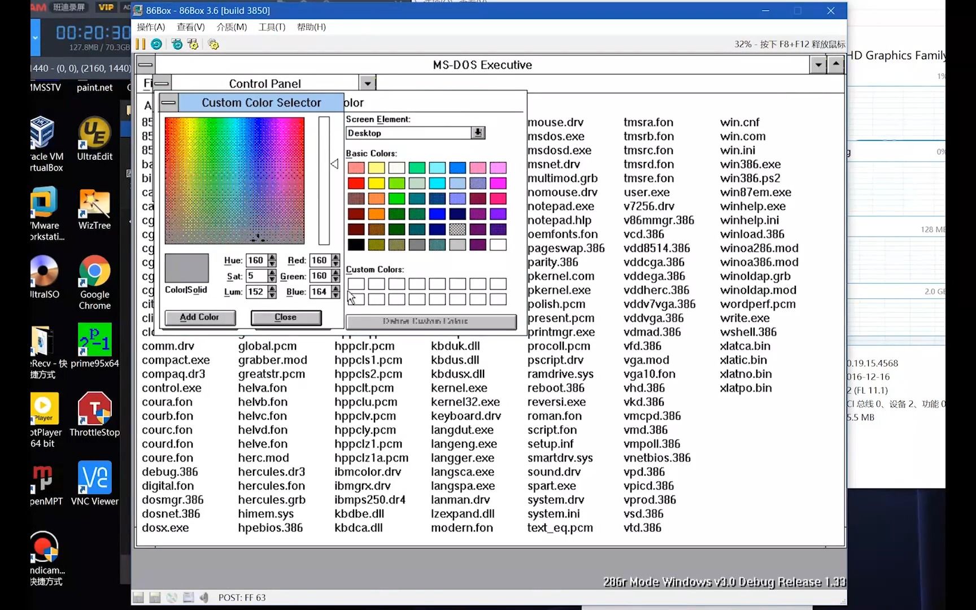Image resolution: width=976 pixels, height=610 pixels.
Task: Open the 帮助(H) menu in 86Box
Action: [x=311, y=27]
